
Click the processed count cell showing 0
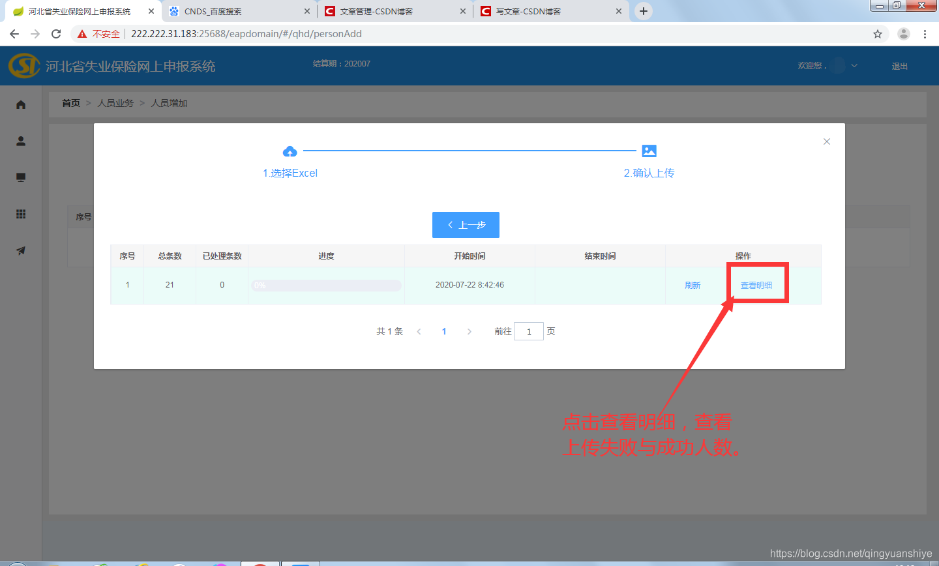222,285
